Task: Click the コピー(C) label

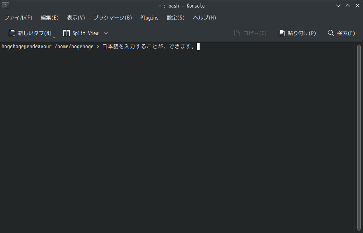Action: (x=255, y=33)
